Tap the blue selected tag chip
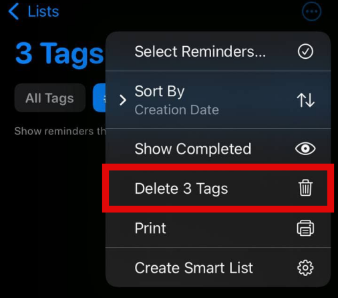 coord(100,98)
